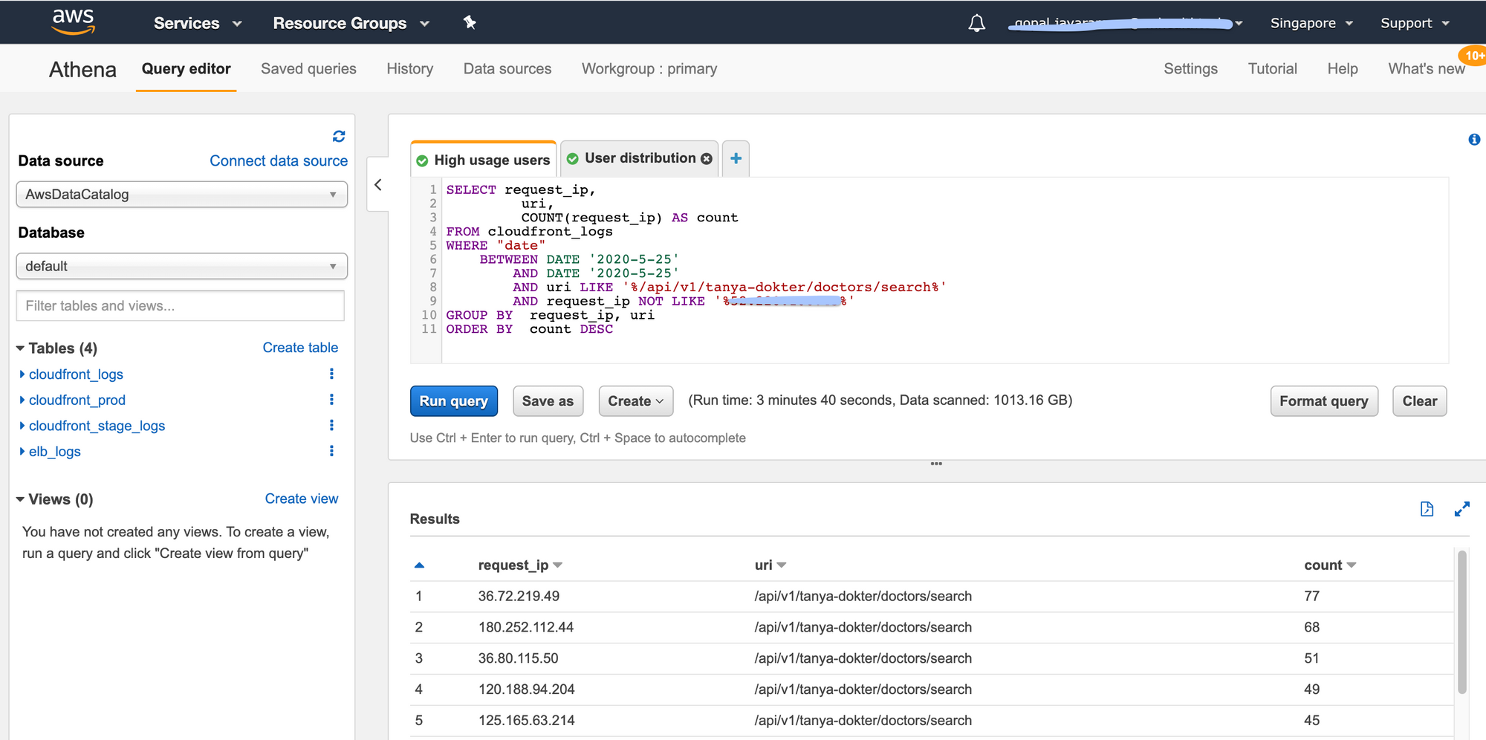Screen dimensions: 1486x740
Task: Open the History tab
Action: (410, 69)
